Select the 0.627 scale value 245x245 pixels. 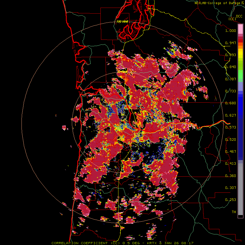(x=231, y=115)
